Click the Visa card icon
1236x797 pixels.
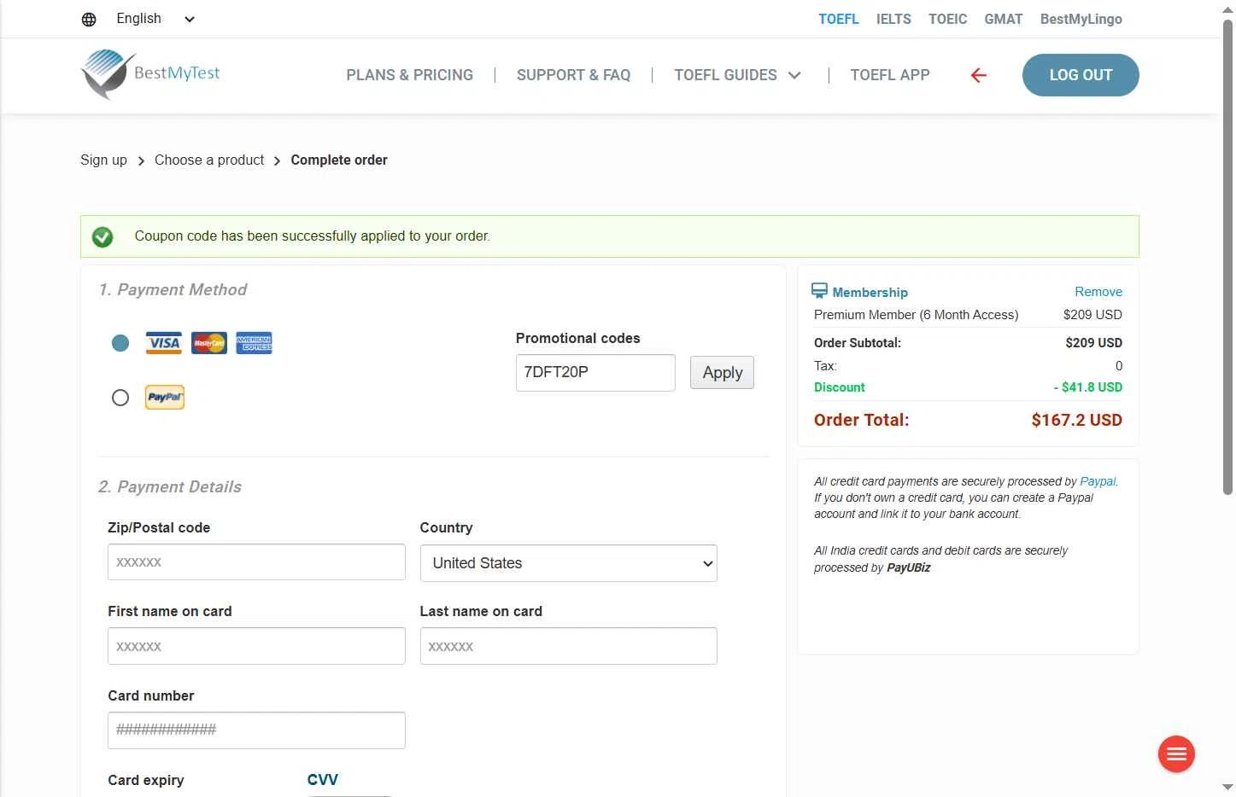pyautogui.click(x=163, y=343)
